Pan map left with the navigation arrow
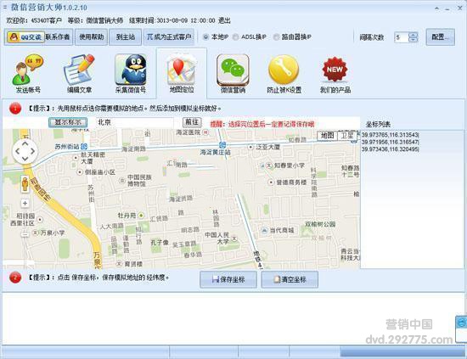This screenshot has width=467, height=359. point(17,151)
